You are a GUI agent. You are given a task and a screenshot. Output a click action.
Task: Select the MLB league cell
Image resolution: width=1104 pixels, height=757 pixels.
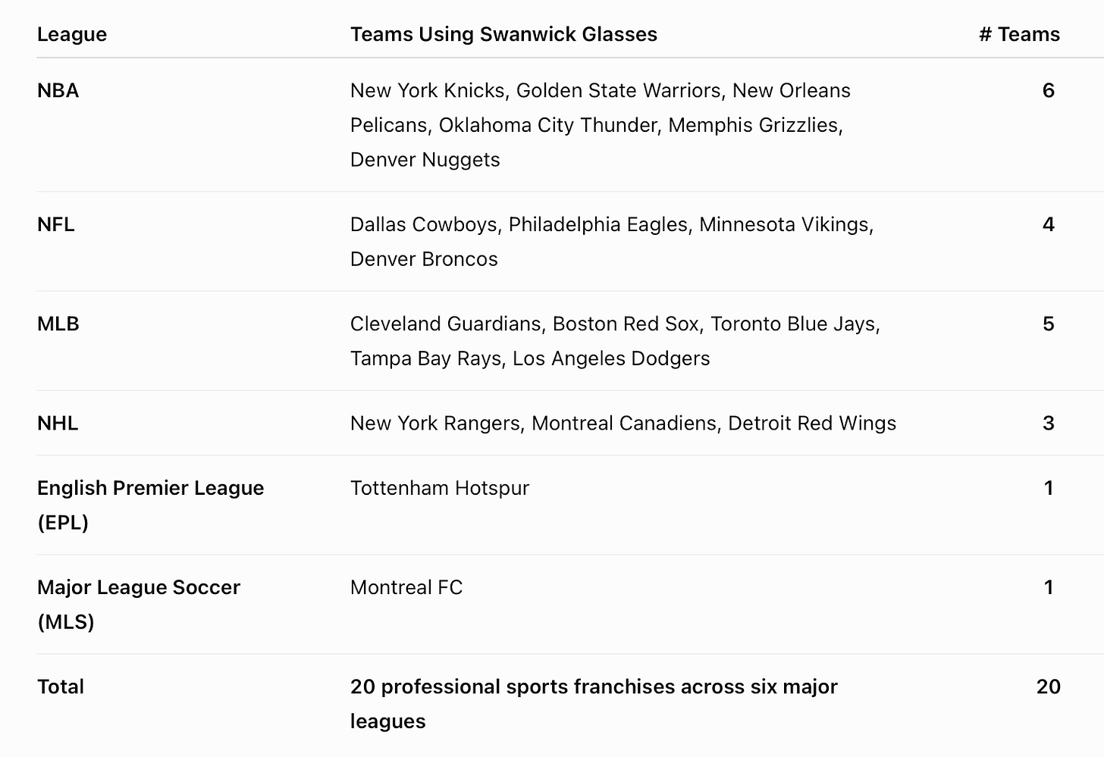(x=58, y=324)
